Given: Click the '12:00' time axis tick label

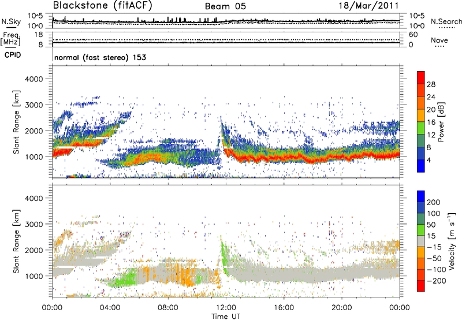Looking at the screenshot, I should click(226, 308).
